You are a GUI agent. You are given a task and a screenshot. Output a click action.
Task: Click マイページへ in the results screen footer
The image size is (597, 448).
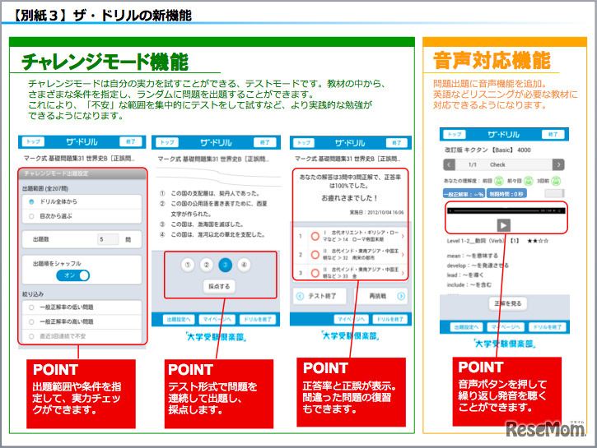tap(351, 319)
